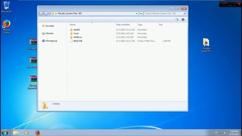The width and height of the screenshot is (242, 136).
Task: Open the Recycle Bin desktop icon
Action: click(6, 7)
